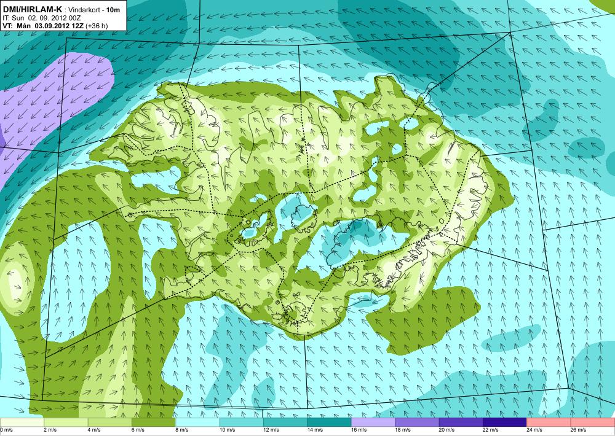The width and height of the screenshot is (615, 436).
Task: Click the "DMI/HIRLAM-K" title text
Action: [32, 9]
